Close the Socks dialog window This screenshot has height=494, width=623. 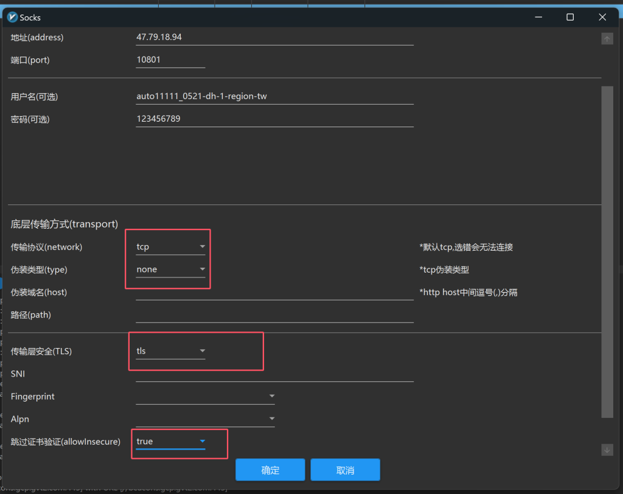pos(602,17)
